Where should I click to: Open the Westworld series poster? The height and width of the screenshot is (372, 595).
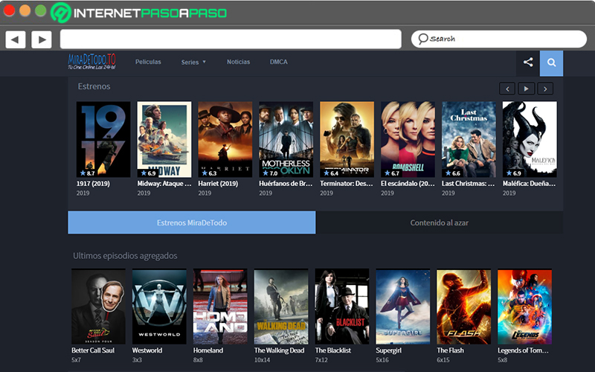159,307
